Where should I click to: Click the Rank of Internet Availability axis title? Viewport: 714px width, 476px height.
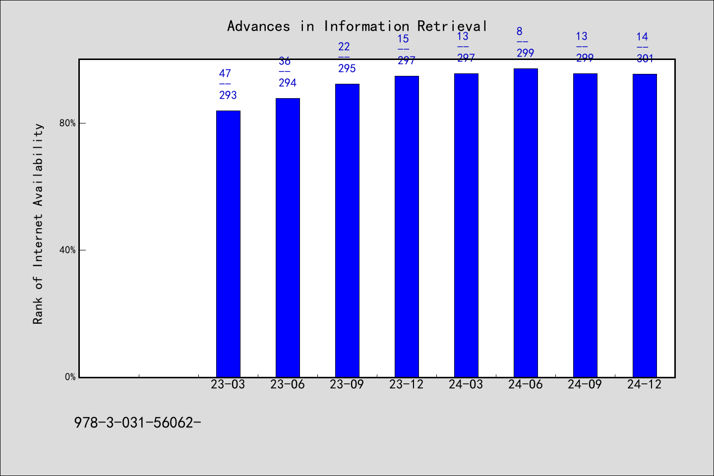coord(38,224)
